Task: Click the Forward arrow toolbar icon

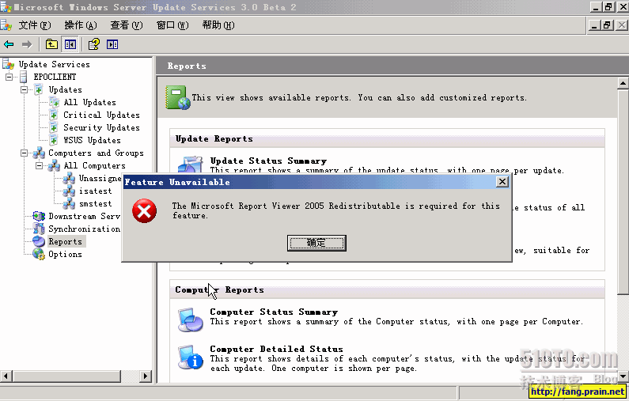Action: click(27, 44)
